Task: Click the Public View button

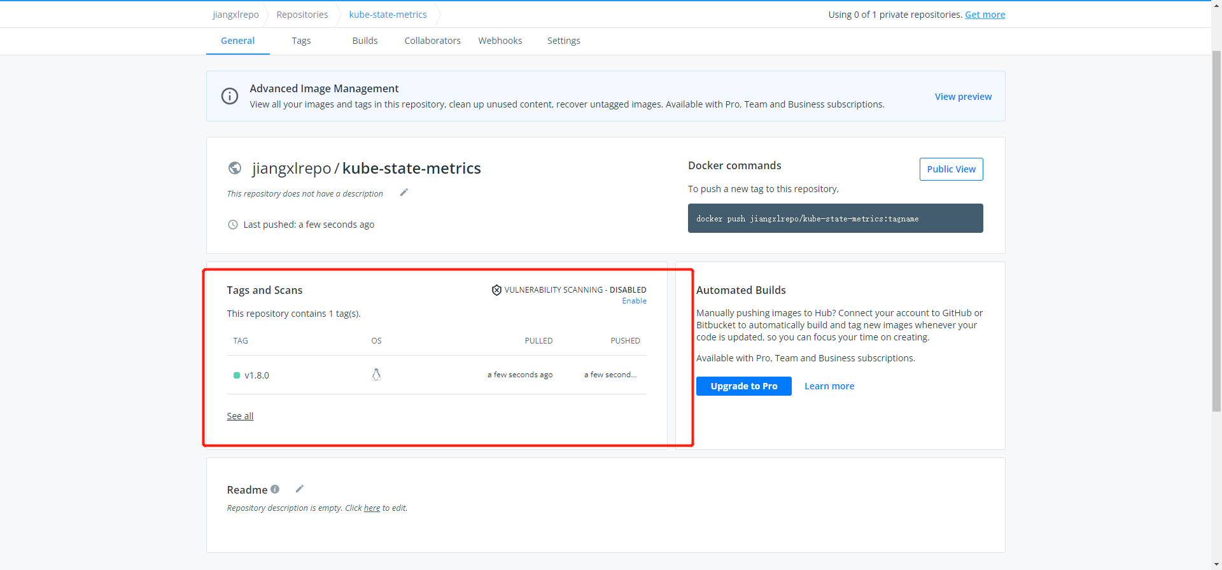Action: pyautogui.click(x=951, y=169)
